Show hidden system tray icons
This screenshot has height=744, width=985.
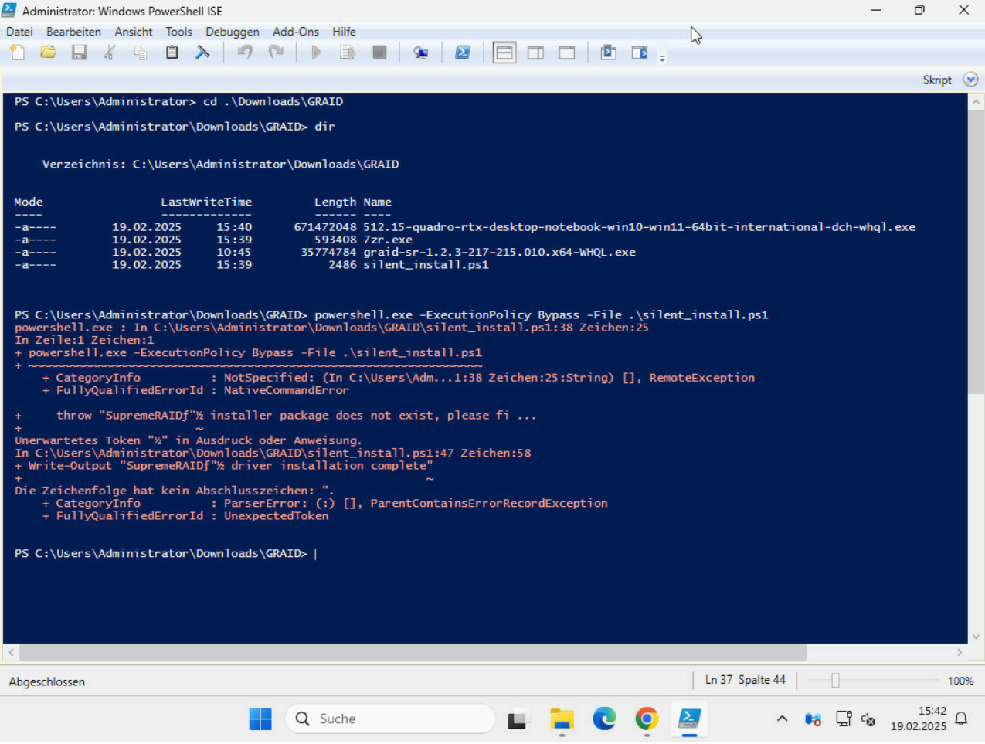click(782, 719)
